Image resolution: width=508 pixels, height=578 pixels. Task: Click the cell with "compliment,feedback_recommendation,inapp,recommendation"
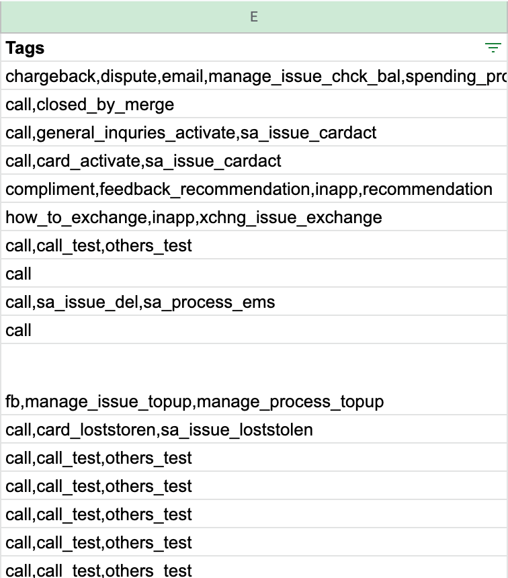[202, 189]
